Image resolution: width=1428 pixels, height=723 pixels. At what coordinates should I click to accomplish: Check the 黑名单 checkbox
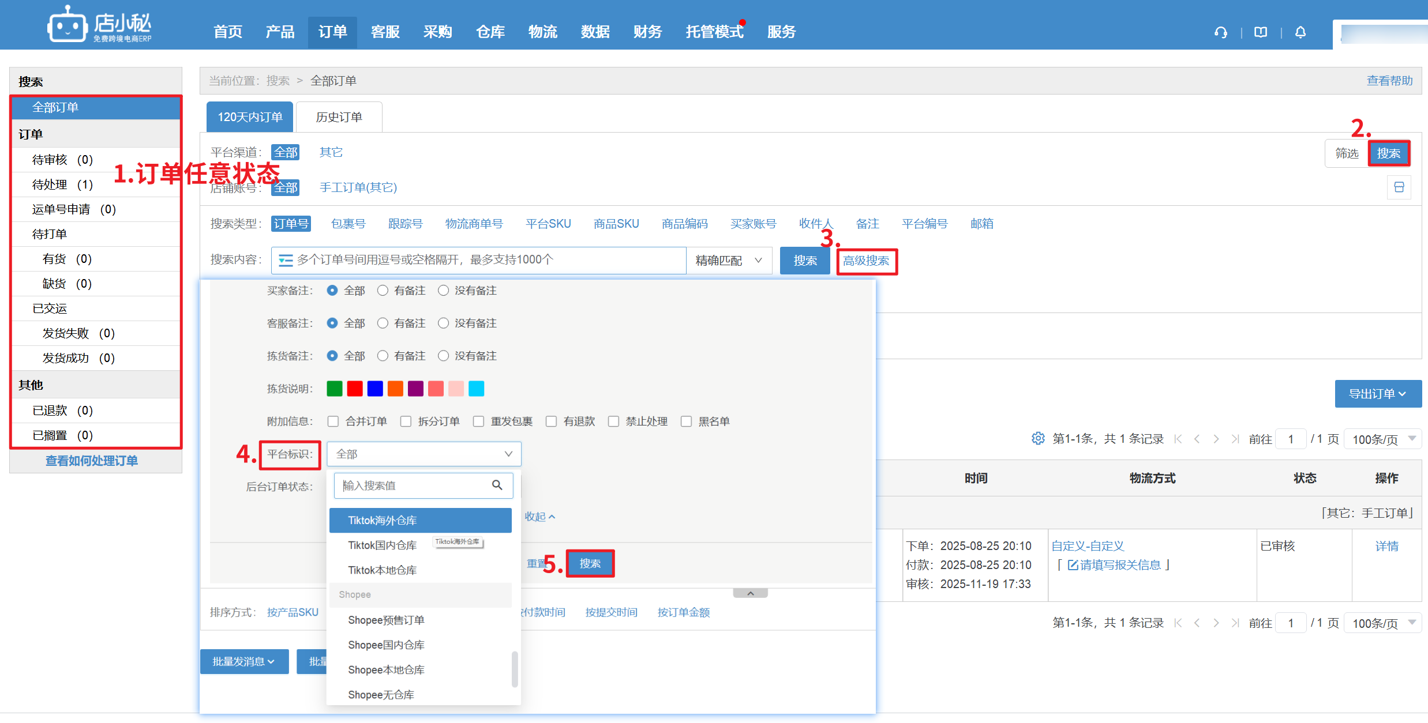686,421
